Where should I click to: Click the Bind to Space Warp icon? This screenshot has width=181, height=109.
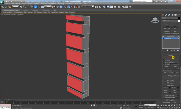point(9,7)
